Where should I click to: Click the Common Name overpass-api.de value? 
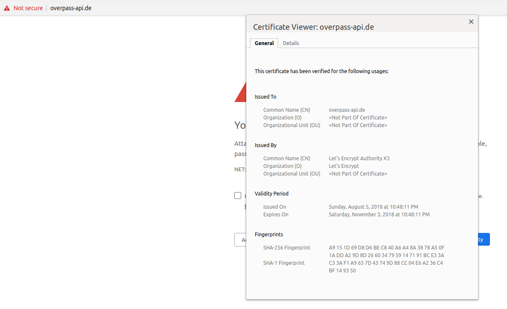[x=347, y=110]
